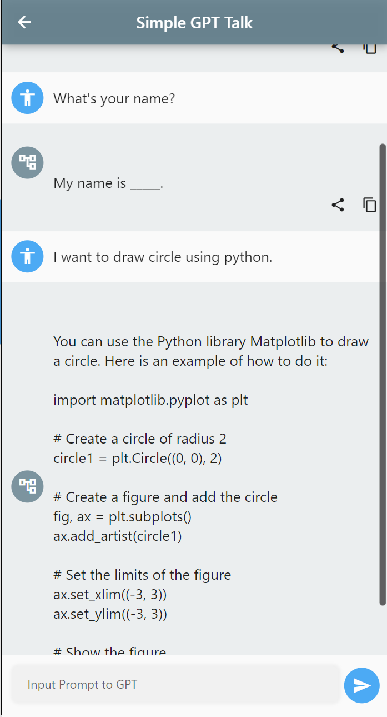Screen dimensions: 387x717
Task: Share the "My name is" reply
Action: point(338,205)
